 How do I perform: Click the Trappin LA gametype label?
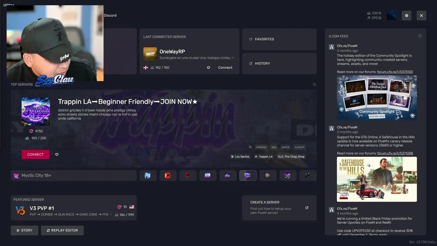coord(264,156)
